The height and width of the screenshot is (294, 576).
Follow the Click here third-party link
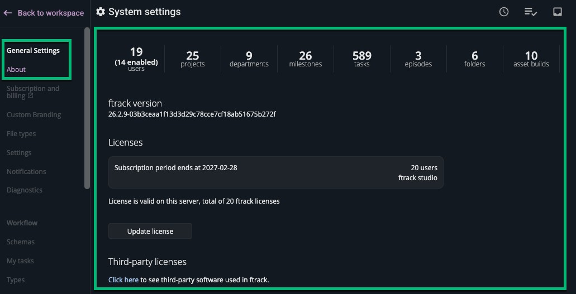(x=123, y=279)
